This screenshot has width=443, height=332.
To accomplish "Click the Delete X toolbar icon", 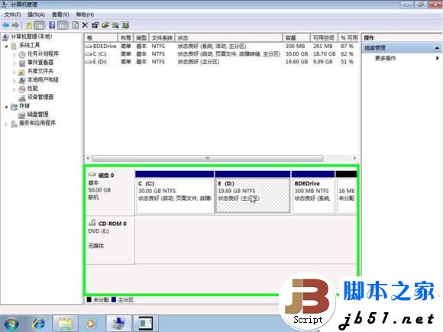I will [x=85, y=25].
